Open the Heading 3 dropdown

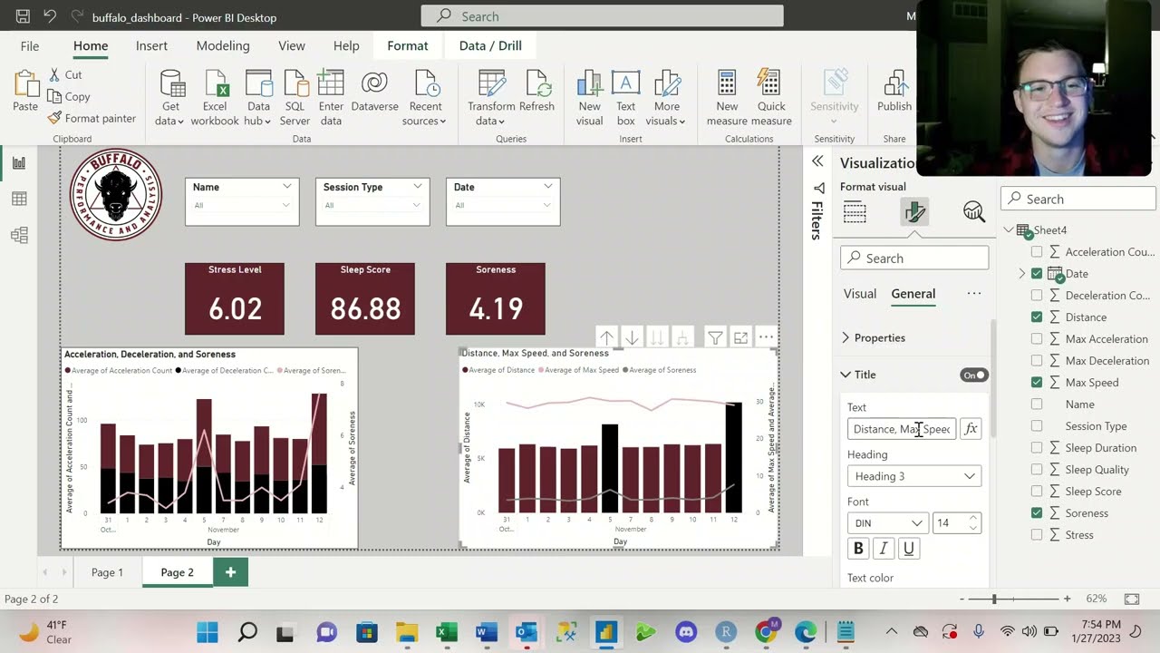914,476
